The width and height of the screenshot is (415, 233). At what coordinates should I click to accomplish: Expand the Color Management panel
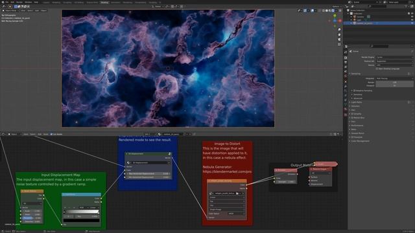tap(360, 141)
